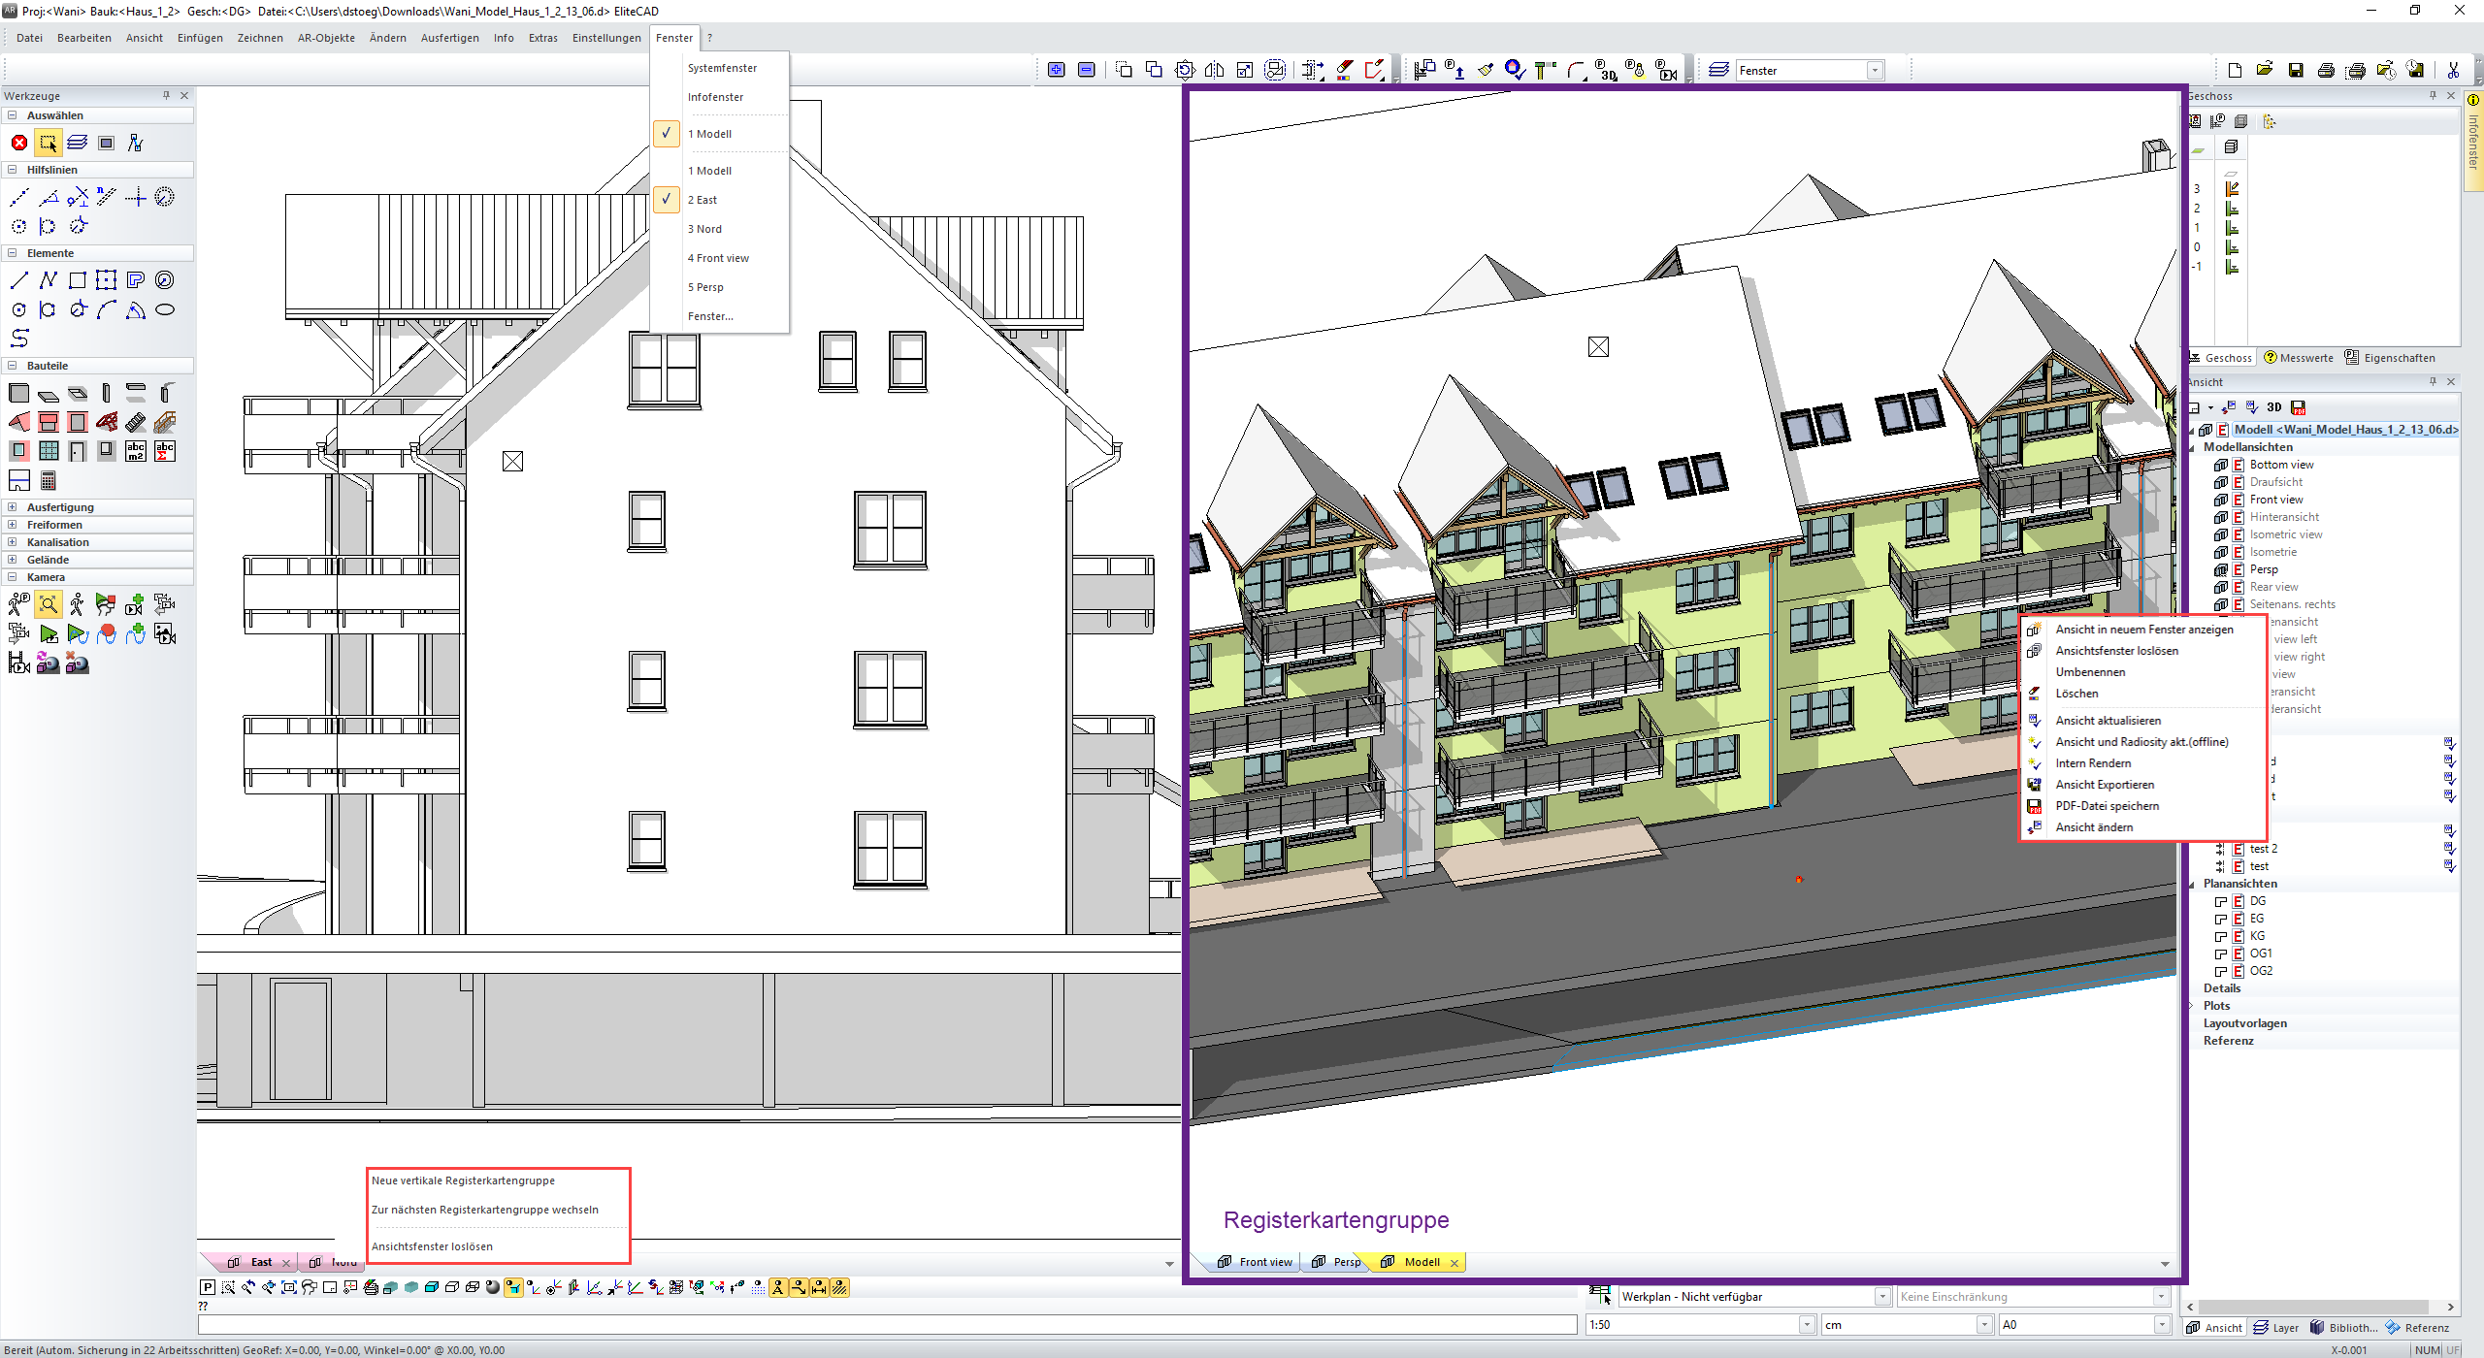Pin the Ansicht panel with the pushpin
The width and height of the screenshot is (2484, 1358).
click(2433, 382)
